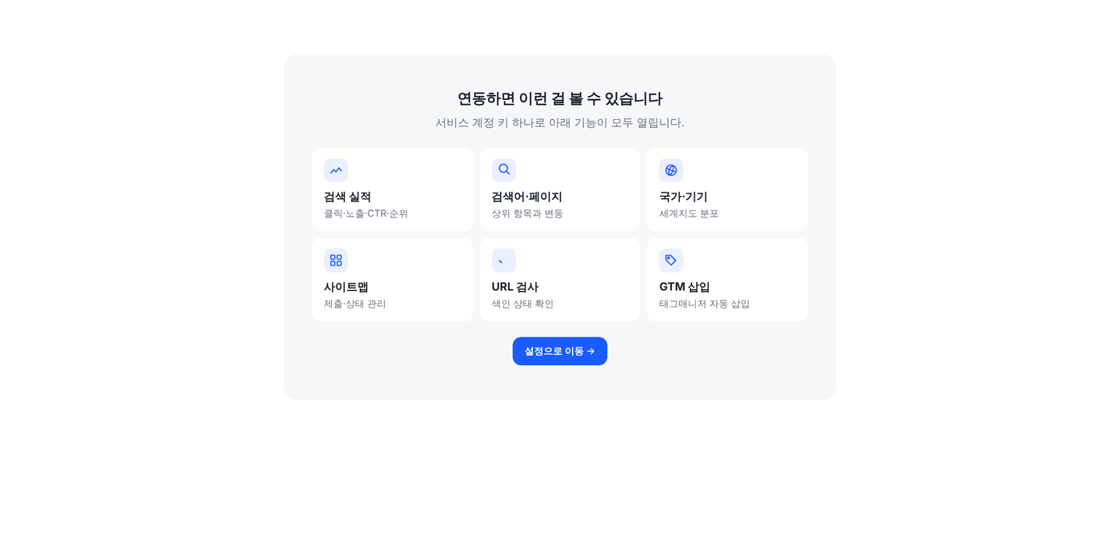Select the 검색 실적 card title
This screenshot has height=533, width=1120.
tap(347, 197)
